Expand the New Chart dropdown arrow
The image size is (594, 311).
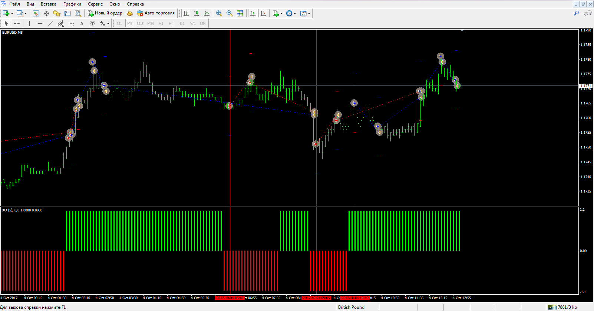tap(12, 13)
